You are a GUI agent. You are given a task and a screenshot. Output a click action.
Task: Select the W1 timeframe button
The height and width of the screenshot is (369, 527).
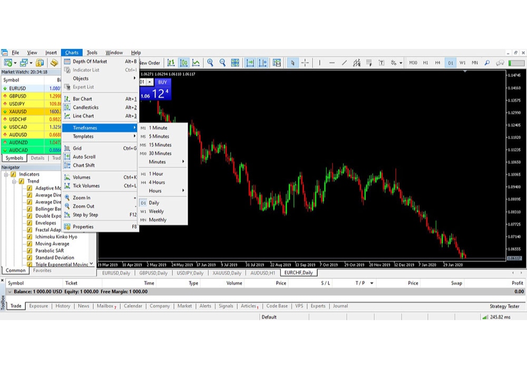coord(463,63)
